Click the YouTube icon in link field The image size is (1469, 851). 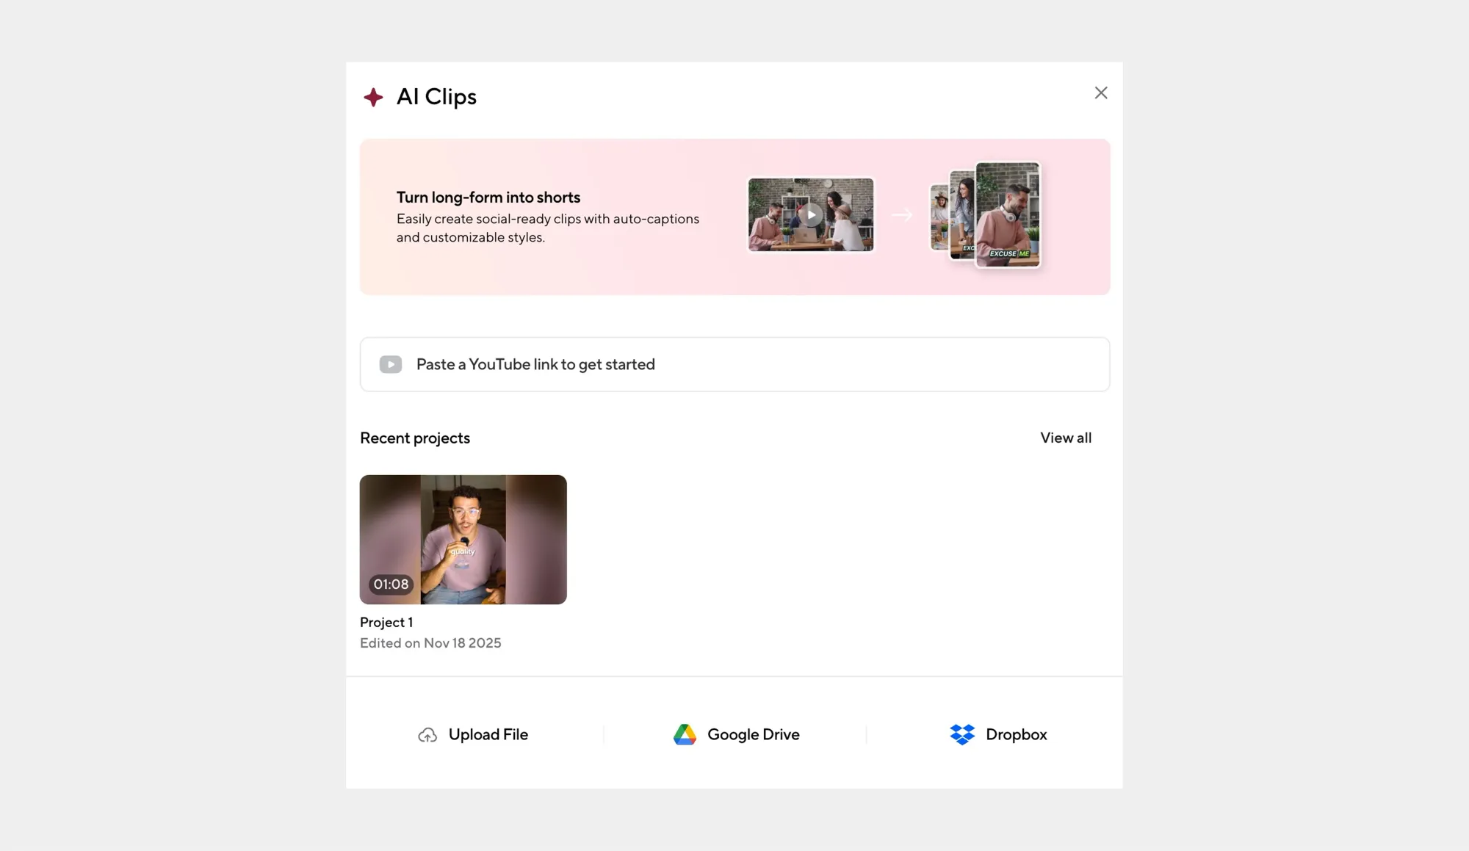[390, 364]
